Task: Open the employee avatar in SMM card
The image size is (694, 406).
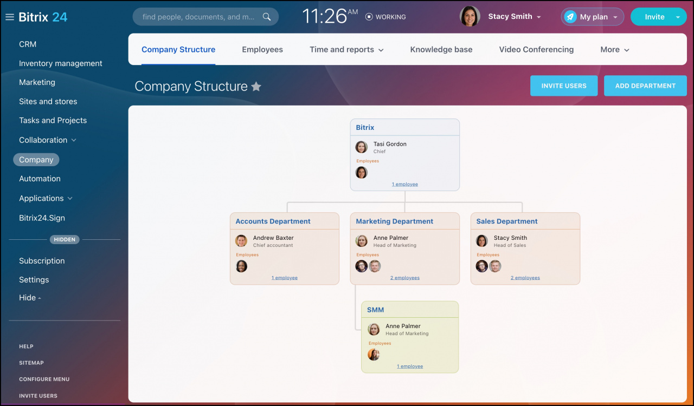Action: (374, 355)
